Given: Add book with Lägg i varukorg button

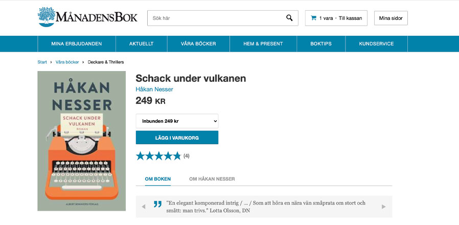Looking at the screenshot, I should (x=177, y=138).
